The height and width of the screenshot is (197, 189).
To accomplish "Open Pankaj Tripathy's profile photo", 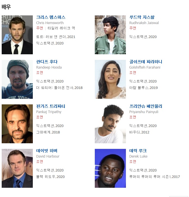I will click(17, 124).
